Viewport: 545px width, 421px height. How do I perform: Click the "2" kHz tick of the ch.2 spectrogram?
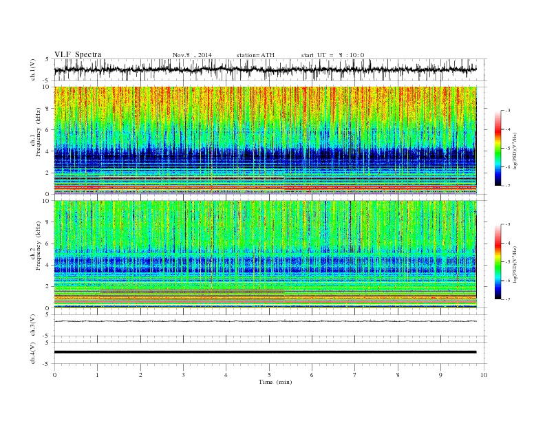(47, 286)
